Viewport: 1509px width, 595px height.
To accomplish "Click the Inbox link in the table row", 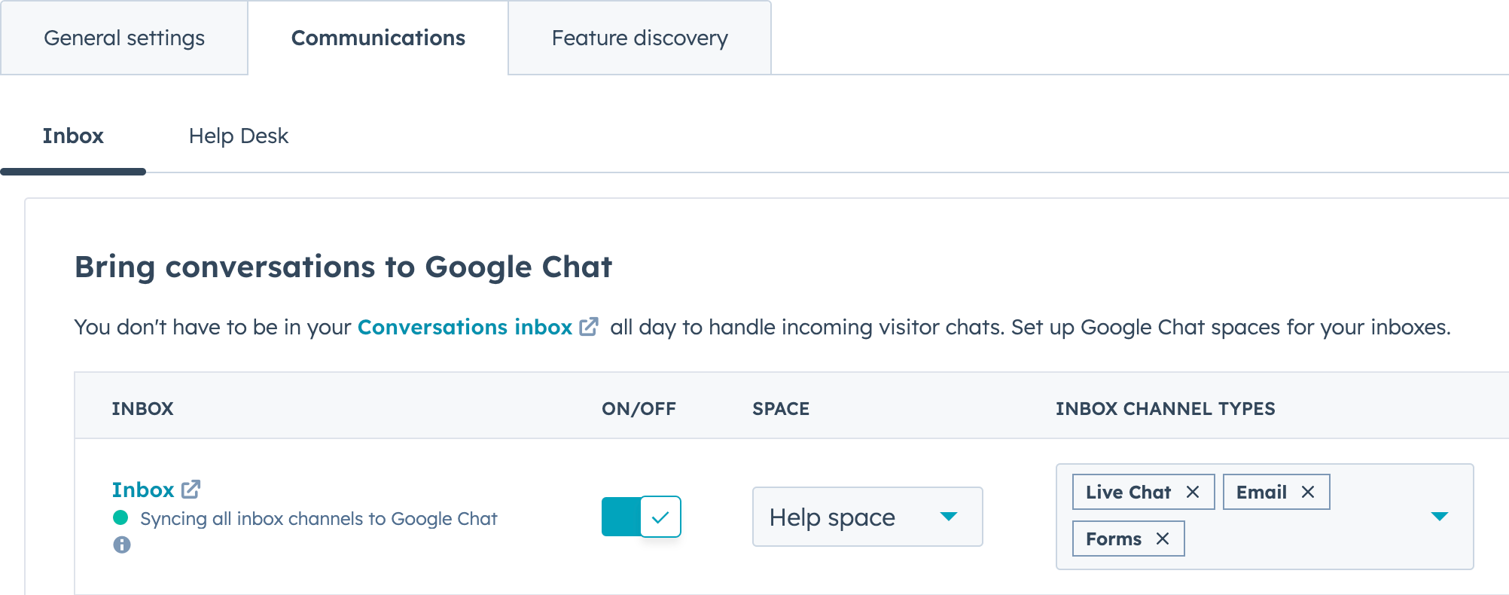I will 143,490.
